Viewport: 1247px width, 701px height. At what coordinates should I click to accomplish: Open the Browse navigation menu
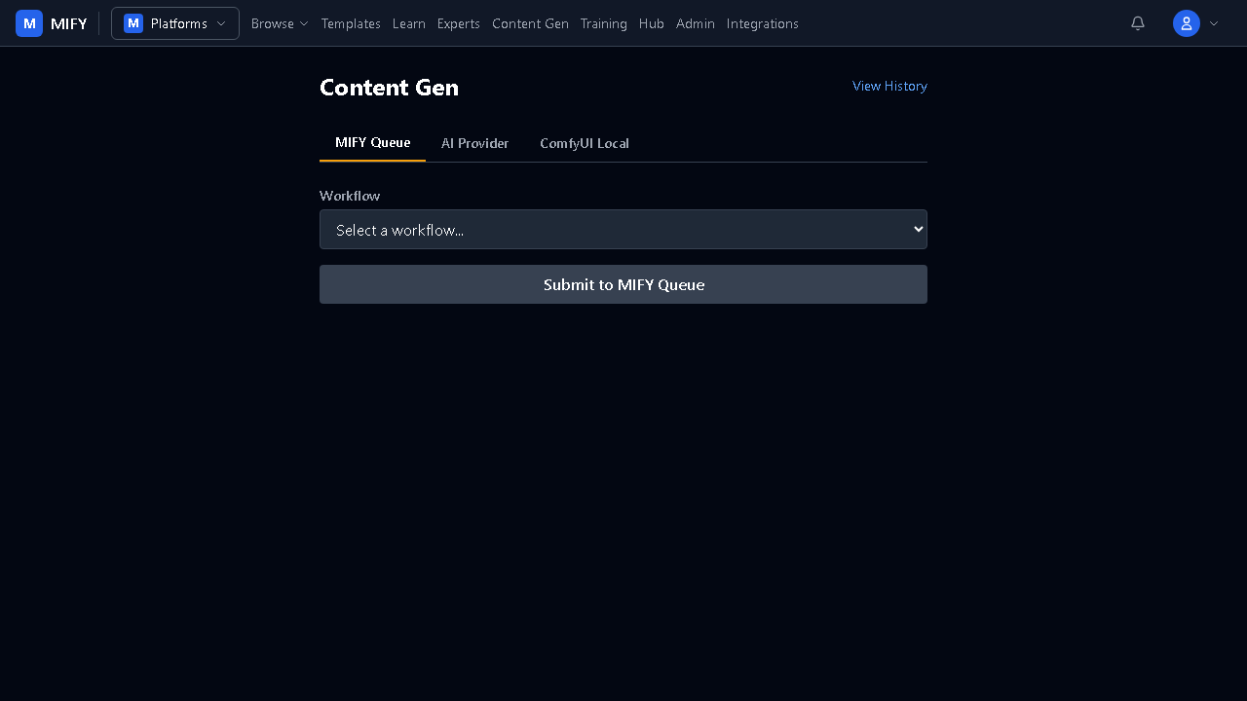pos(280,23)
